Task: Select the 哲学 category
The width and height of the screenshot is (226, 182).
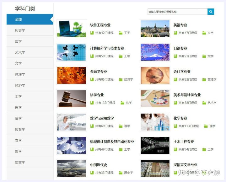Action: click(x=30, y=41)
